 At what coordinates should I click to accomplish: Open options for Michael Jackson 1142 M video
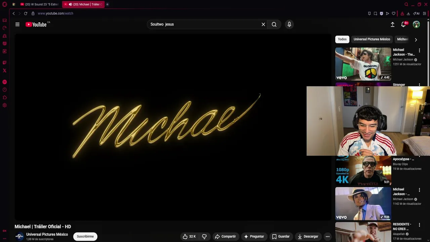click(419, 190)
